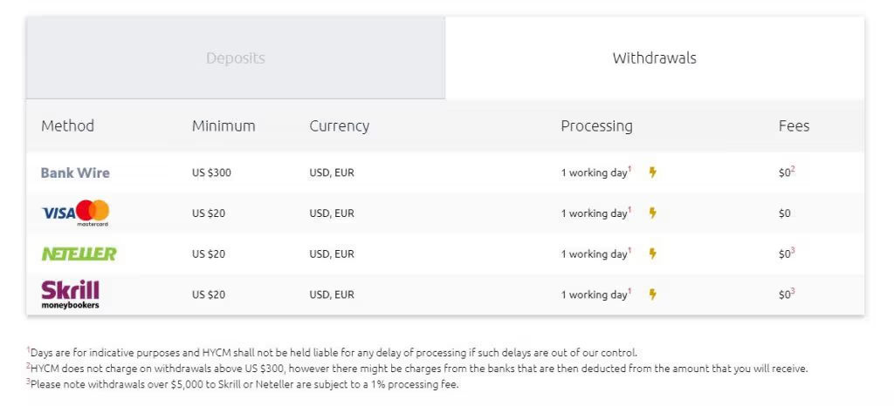Click the Processing column header
This screenshot has width=894, height=406.
(x=596, y=125)
